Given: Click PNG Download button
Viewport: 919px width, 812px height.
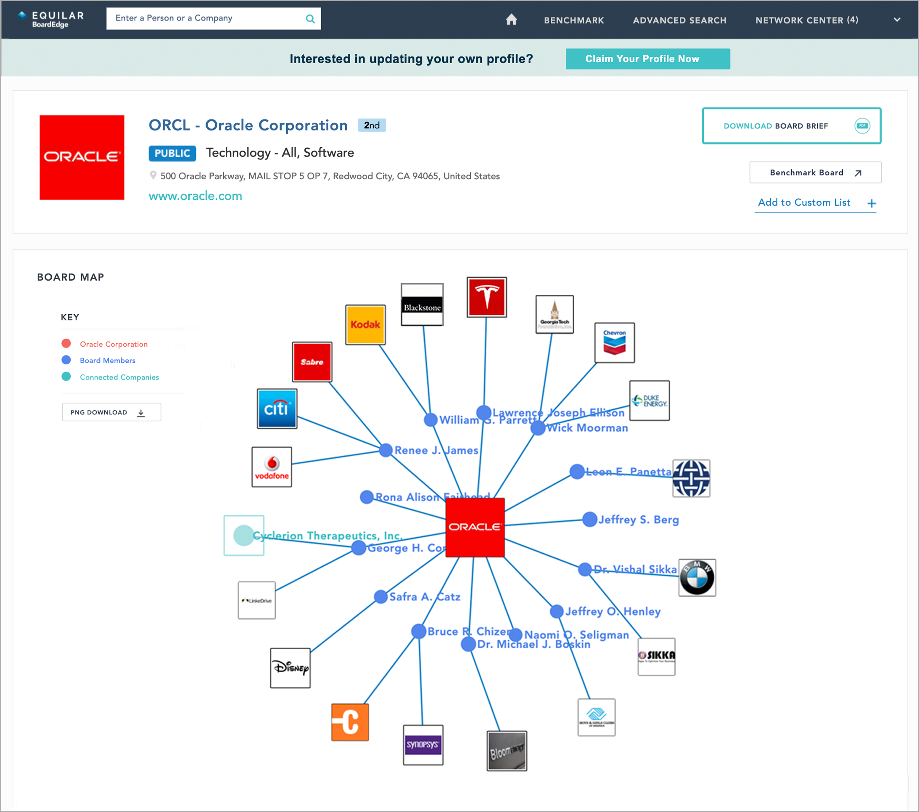Looking at the screenshot, I should click(x=111, y=412).
